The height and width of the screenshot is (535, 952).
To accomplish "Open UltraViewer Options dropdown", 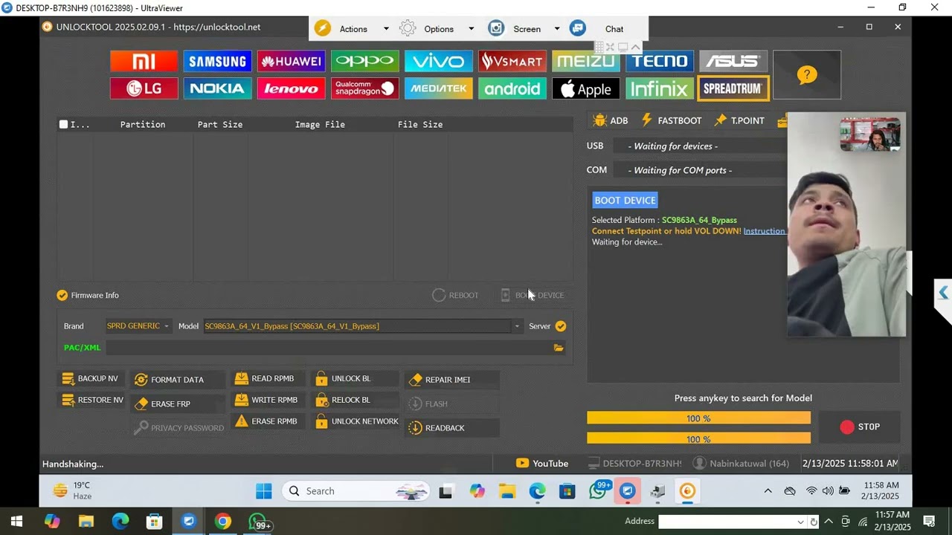I will click(x=437, y=29).
